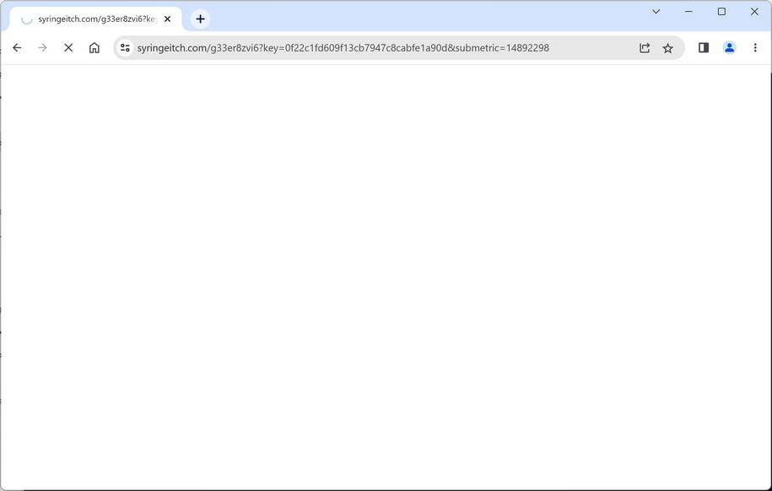Viewport: 772px width, 491px height.
Task: Close the syringeitch.com tab
Action: [x=166, y=19]
